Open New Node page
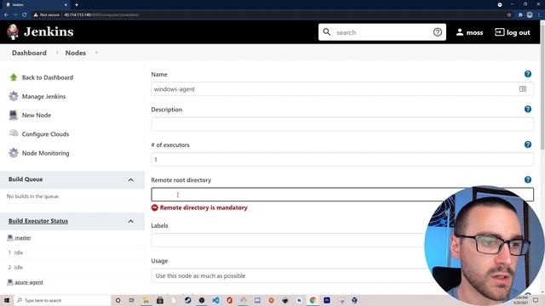Image resolution: width=545 pixels, height=306 pixels. click(x=37, y=116)
